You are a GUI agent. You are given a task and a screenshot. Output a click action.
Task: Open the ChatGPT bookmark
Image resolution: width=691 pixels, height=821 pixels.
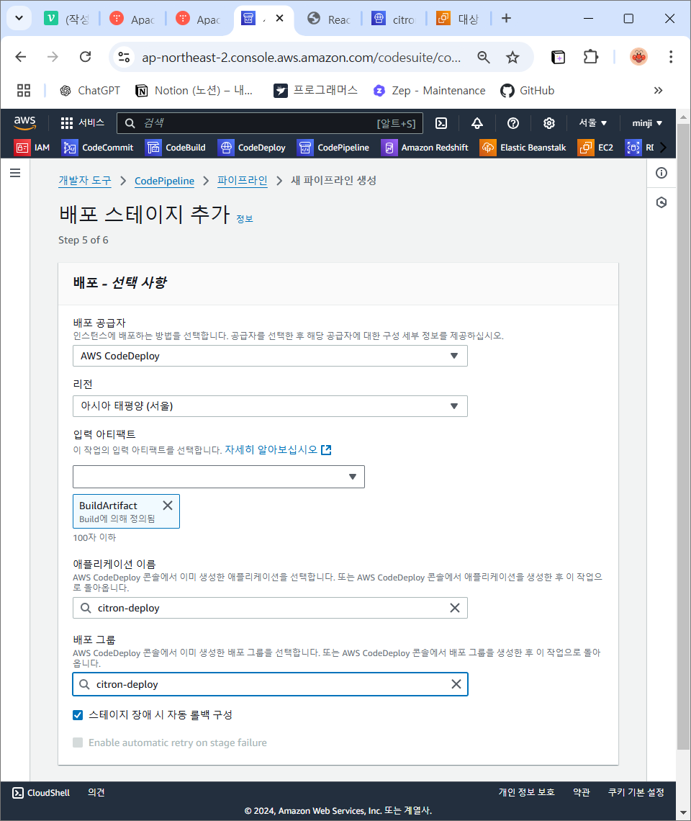point(89,91)
